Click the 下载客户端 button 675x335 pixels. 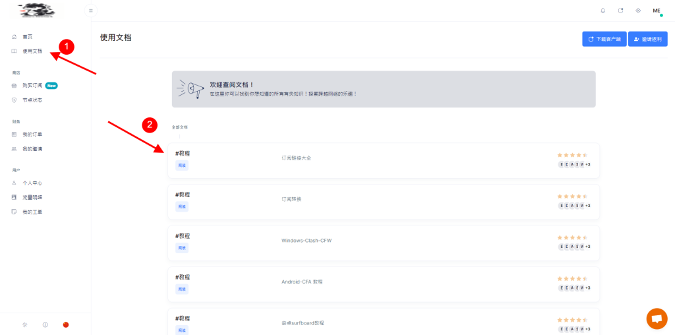coord(604,39)
